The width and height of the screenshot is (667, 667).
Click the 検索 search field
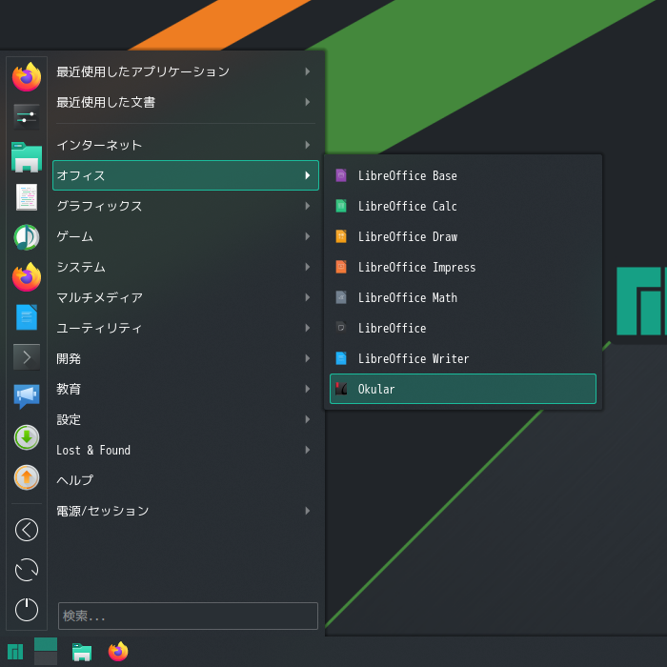click(x=188, y=616)
